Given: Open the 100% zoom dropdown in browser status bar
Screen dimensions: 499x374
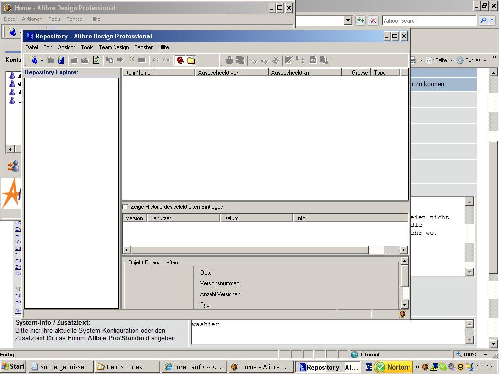Looking at the screenshot, I should pyautogui.click(x=485, y=355).
